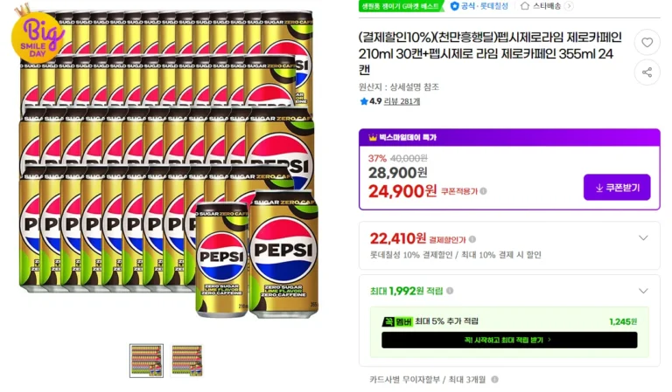
Task: Click the green G마켓 베스트 tag
Action: point(400,6)
